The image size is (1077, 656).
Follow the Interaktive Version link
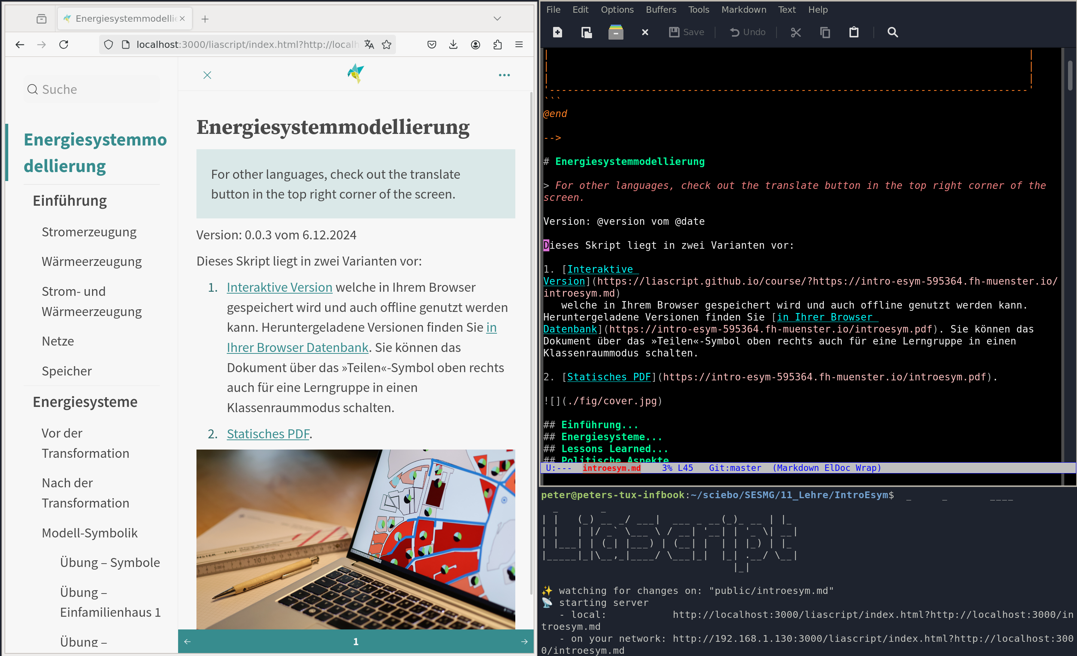280,287
